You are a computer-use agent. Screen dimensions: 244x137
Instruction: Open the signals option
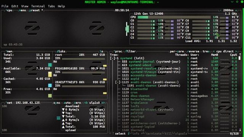(x=181, y=134)
